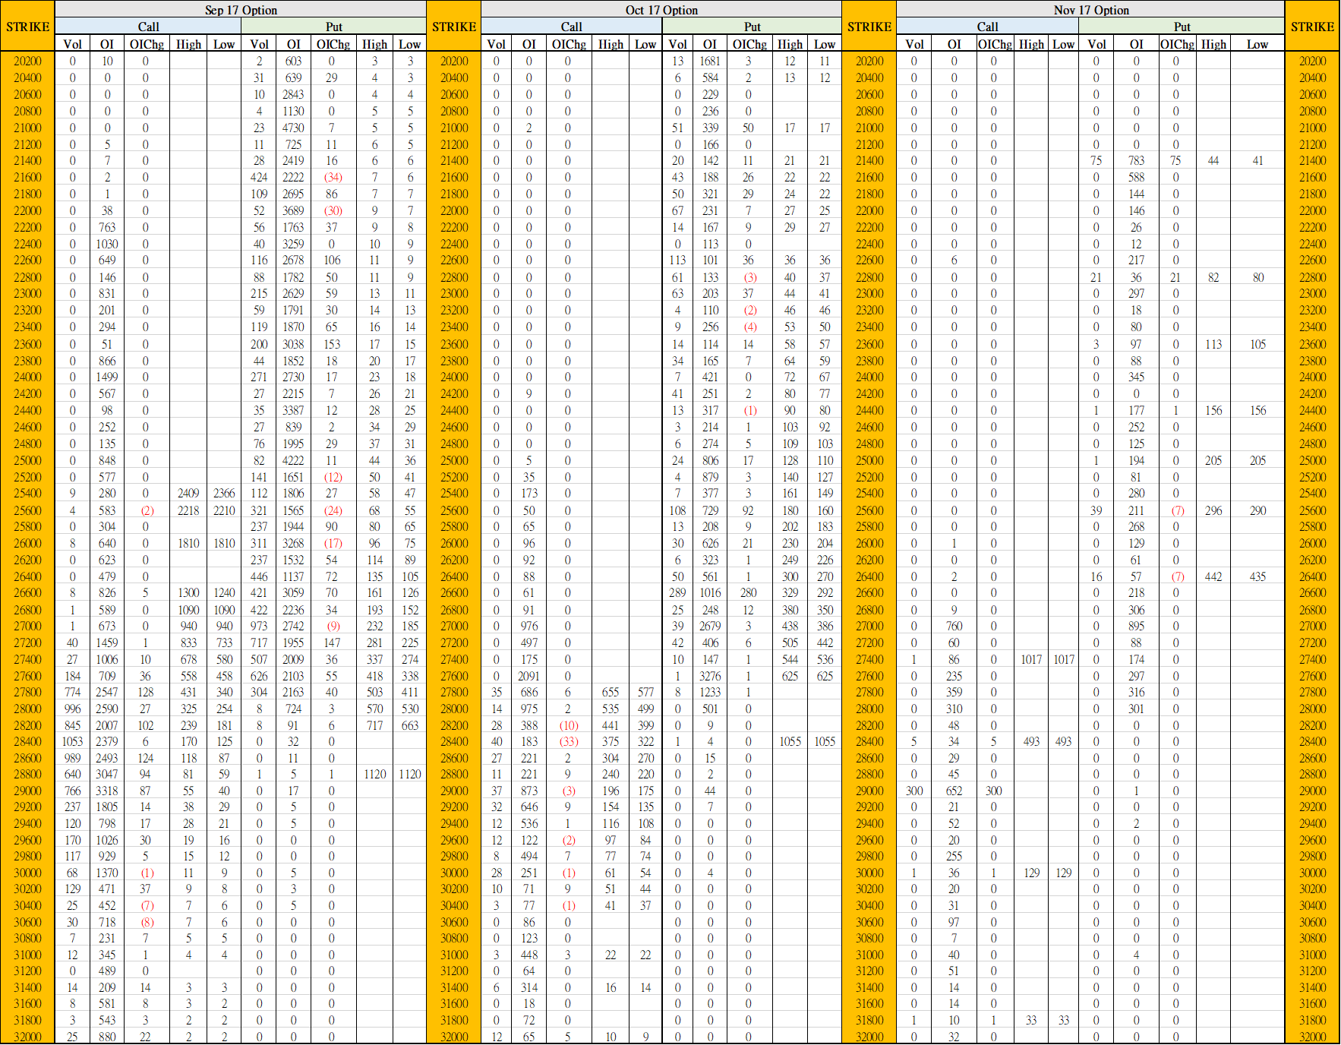Select the Sep 17 Option header cell
This screenshot has height=1045, width=1341.
tap(241, 10)
